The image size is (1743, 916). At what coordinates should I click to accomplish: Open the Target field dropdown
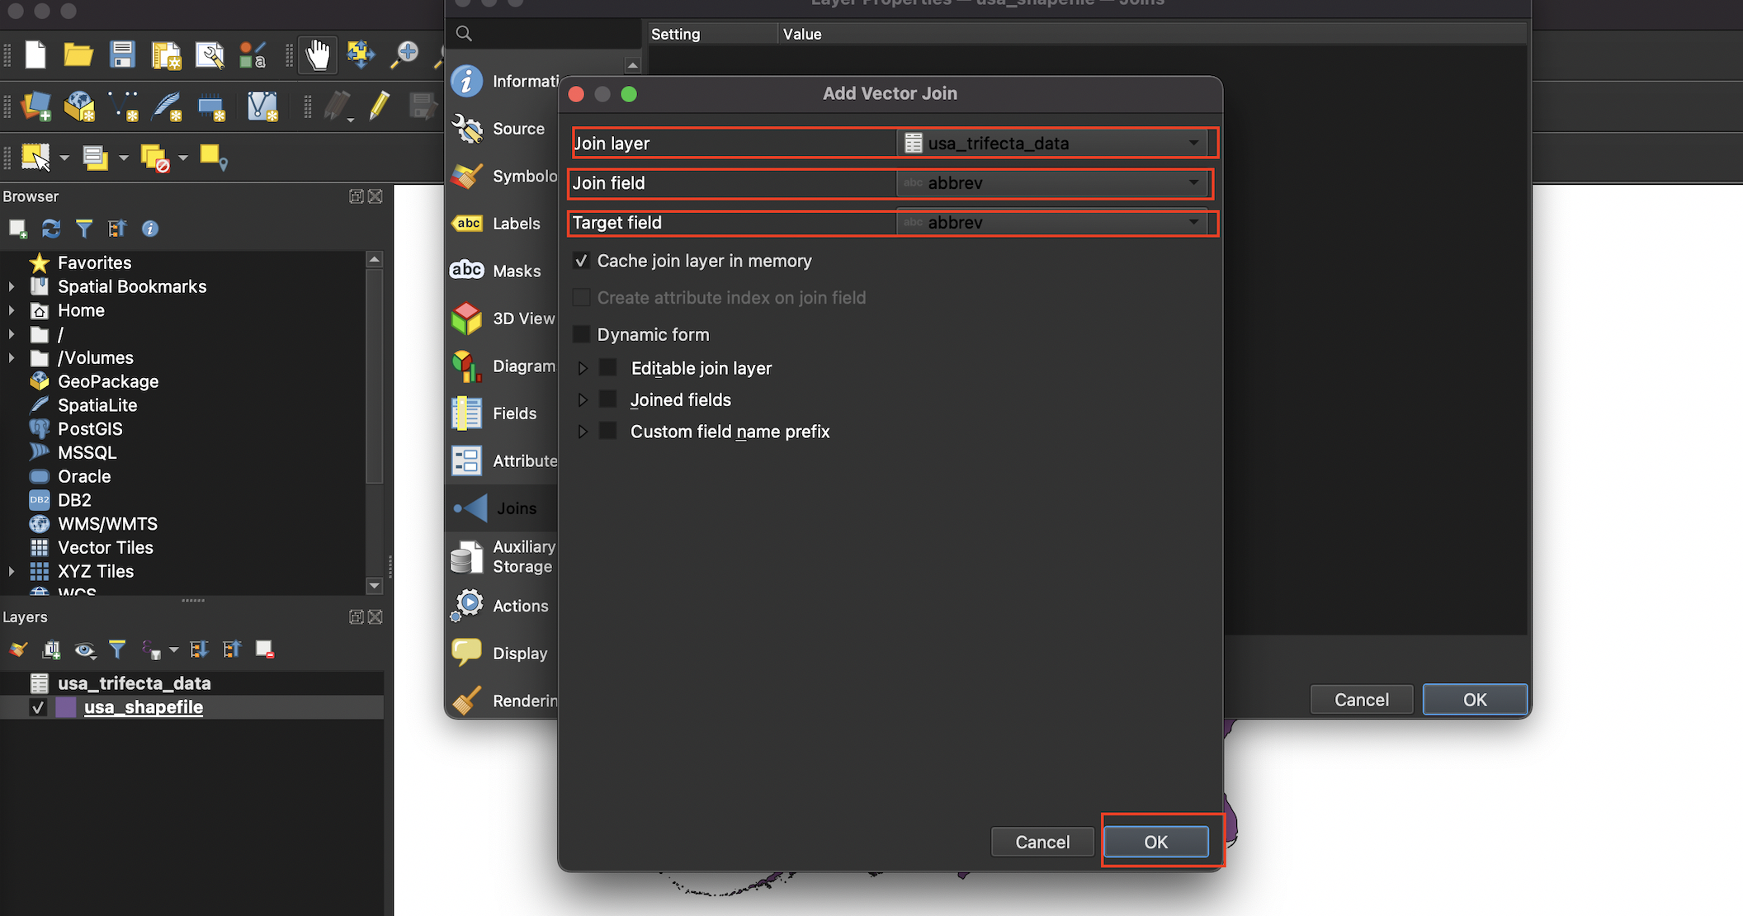coord(1193,222)
